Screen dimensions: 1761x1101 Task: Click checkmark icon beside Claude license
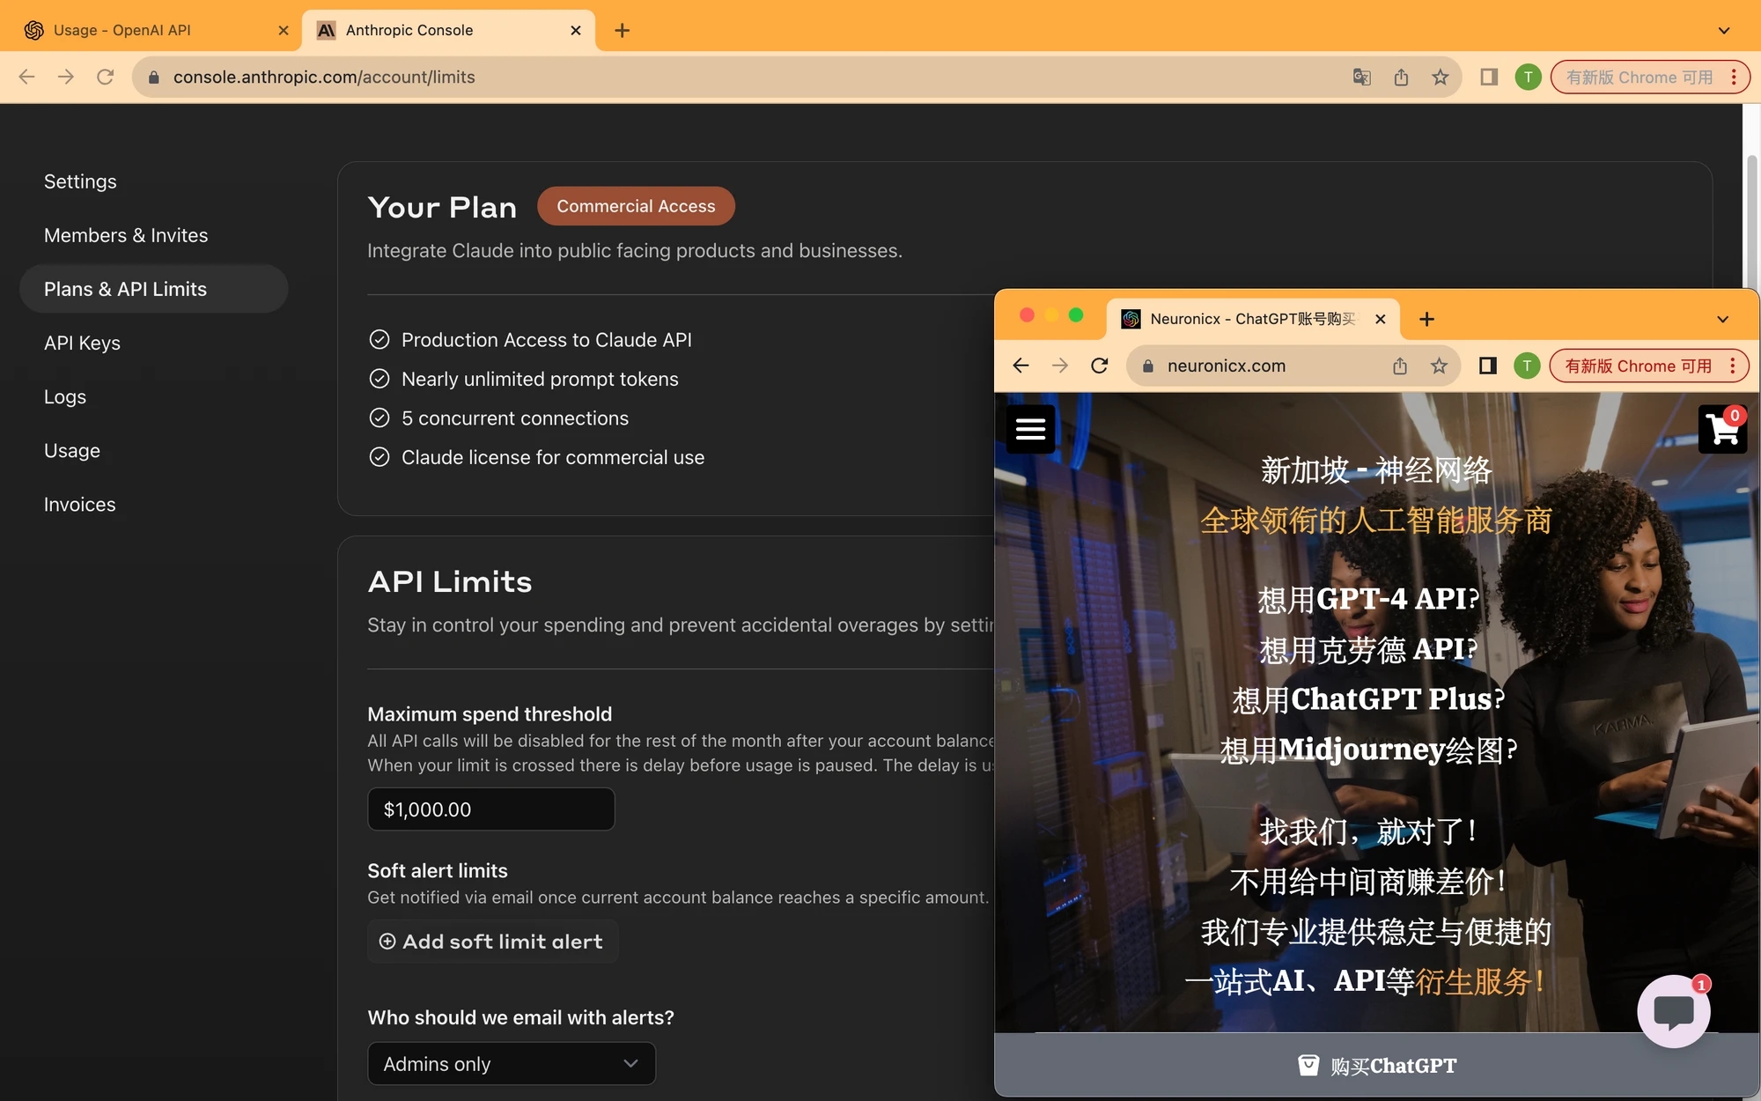pyautogui.click(x=379, y=457)
